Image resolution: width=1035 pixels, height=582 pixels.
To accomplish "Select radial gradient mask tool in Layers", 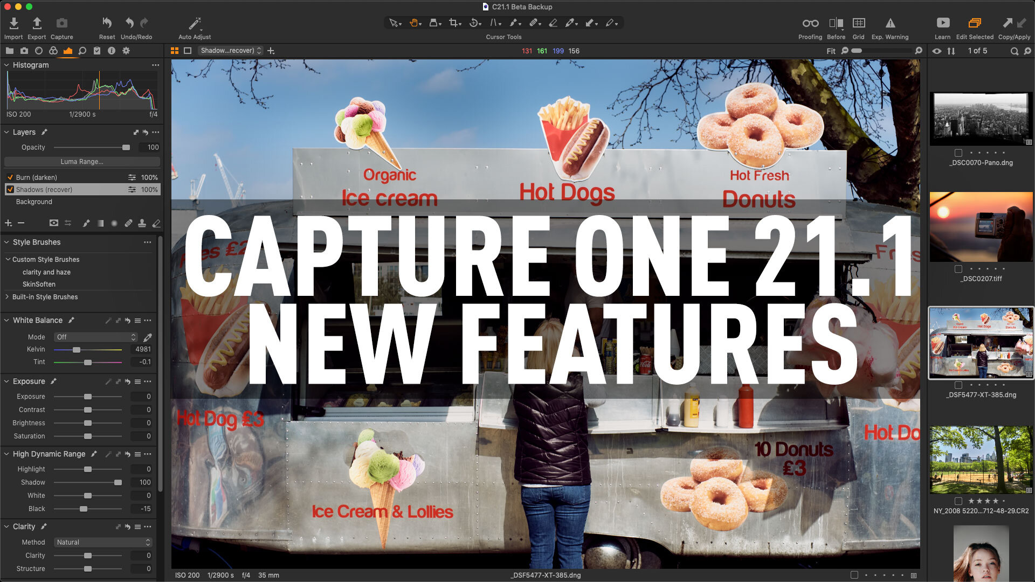I will tap(114, 223).
